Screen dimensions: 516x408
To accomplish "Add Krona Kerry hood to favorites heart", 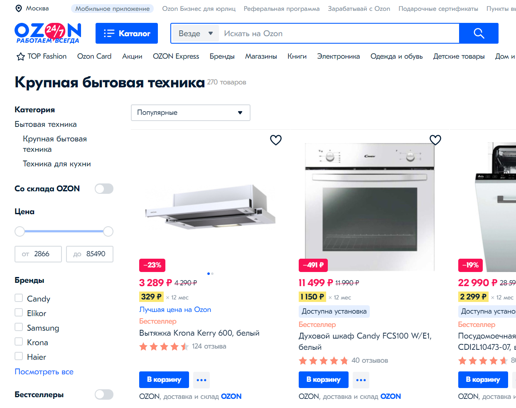I will pos(276,140).
